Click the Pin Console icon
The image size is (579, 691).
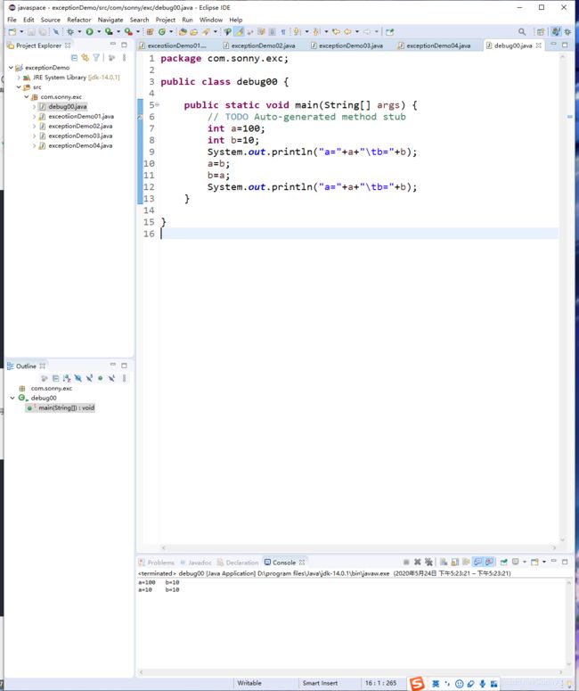(503, 562)
